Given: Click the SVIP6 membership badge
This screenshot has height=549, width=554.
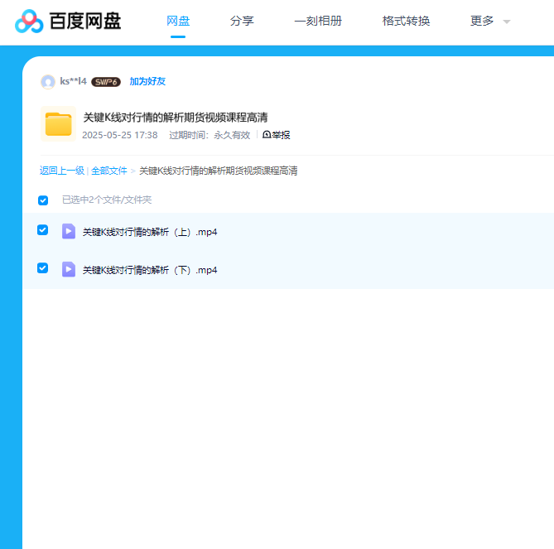Looking at the screenshot, I should [x=106, y=82].
